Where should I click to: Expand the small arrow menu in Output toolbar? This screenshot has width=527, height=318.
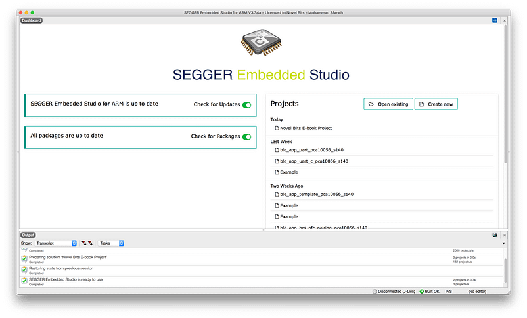click(x=504, y=243)
